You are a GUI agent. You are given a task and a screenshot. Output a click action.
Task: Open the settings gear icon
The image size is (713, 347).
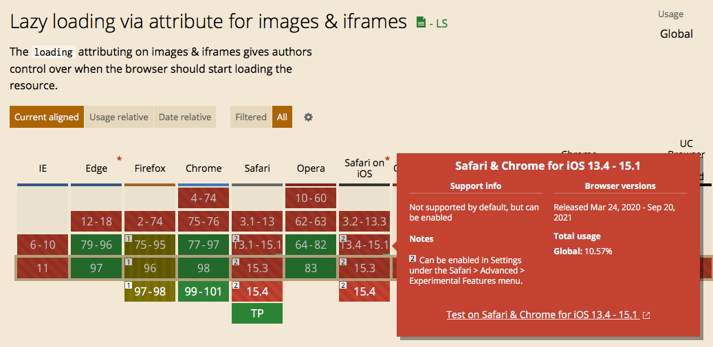point(308,117)
